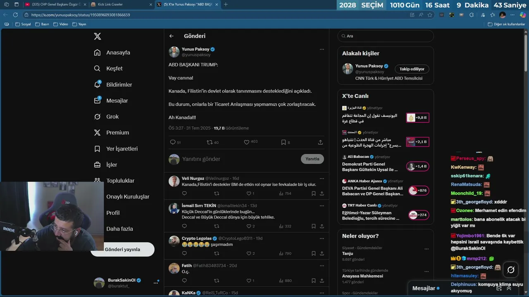View stats icon showing 880 on Fatih reply

281,280
